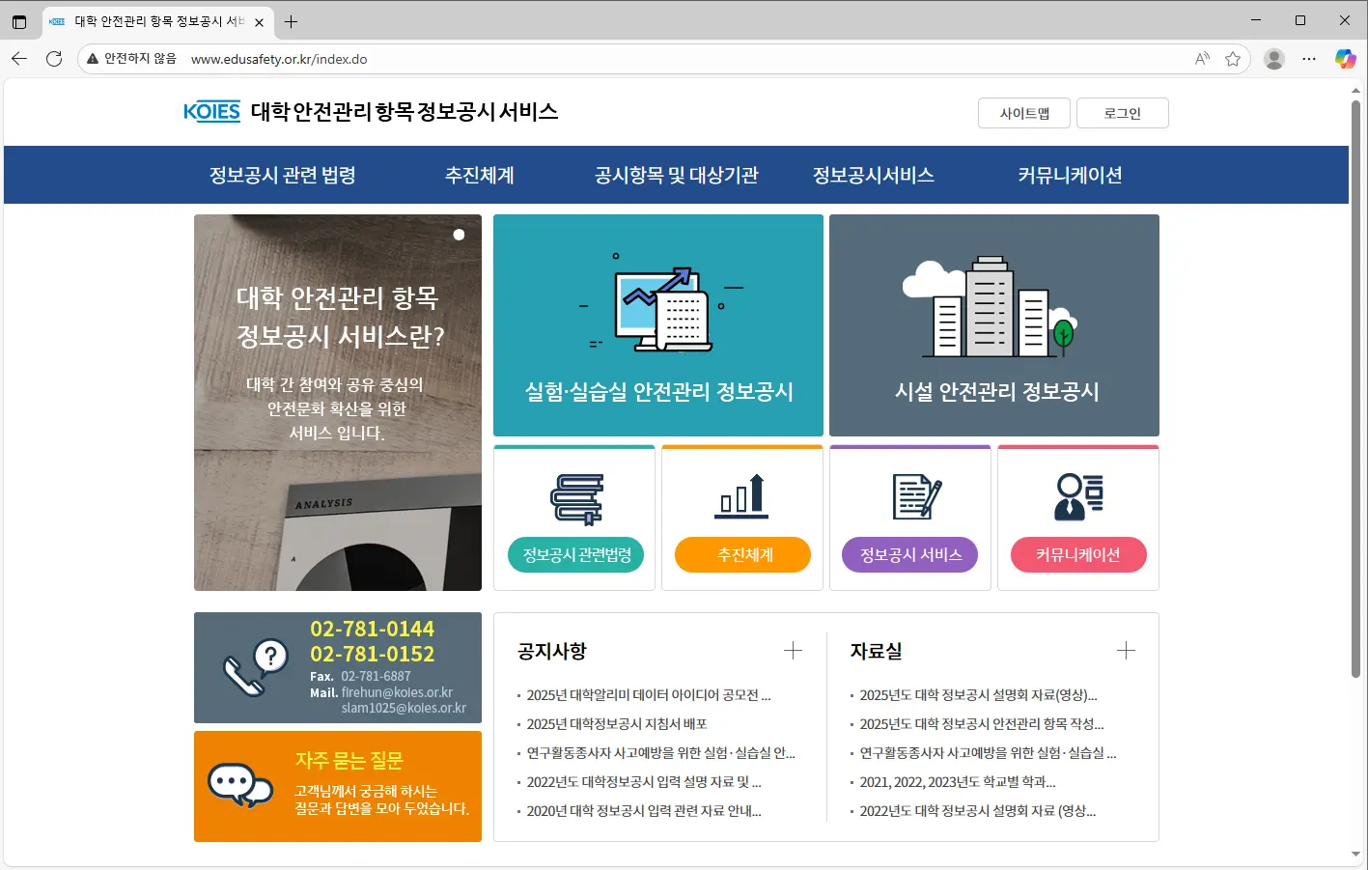Expand 공지사항 using its plus button
Screen dimensions: 1368x870
coord(793,651)
